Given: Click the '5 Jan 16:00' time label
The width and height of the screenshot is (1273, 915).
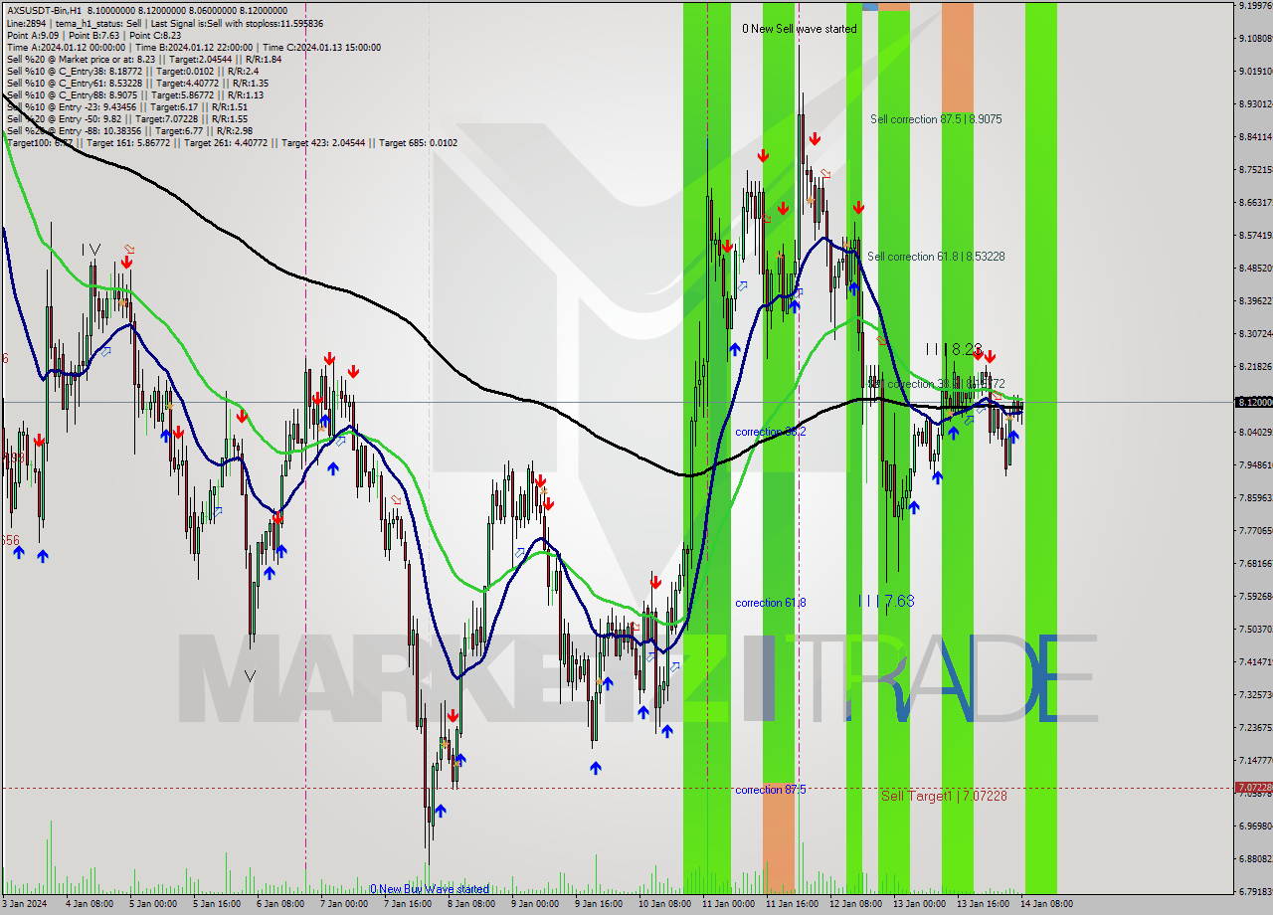Looking at the screenshot, I should (x=217, y=904).
